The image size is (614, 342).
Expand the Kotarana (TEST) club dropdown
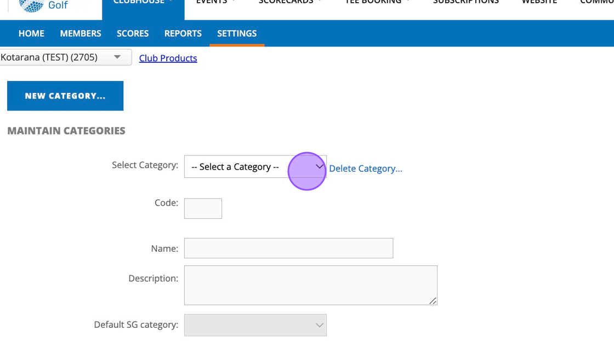click(x=65, y=57)
